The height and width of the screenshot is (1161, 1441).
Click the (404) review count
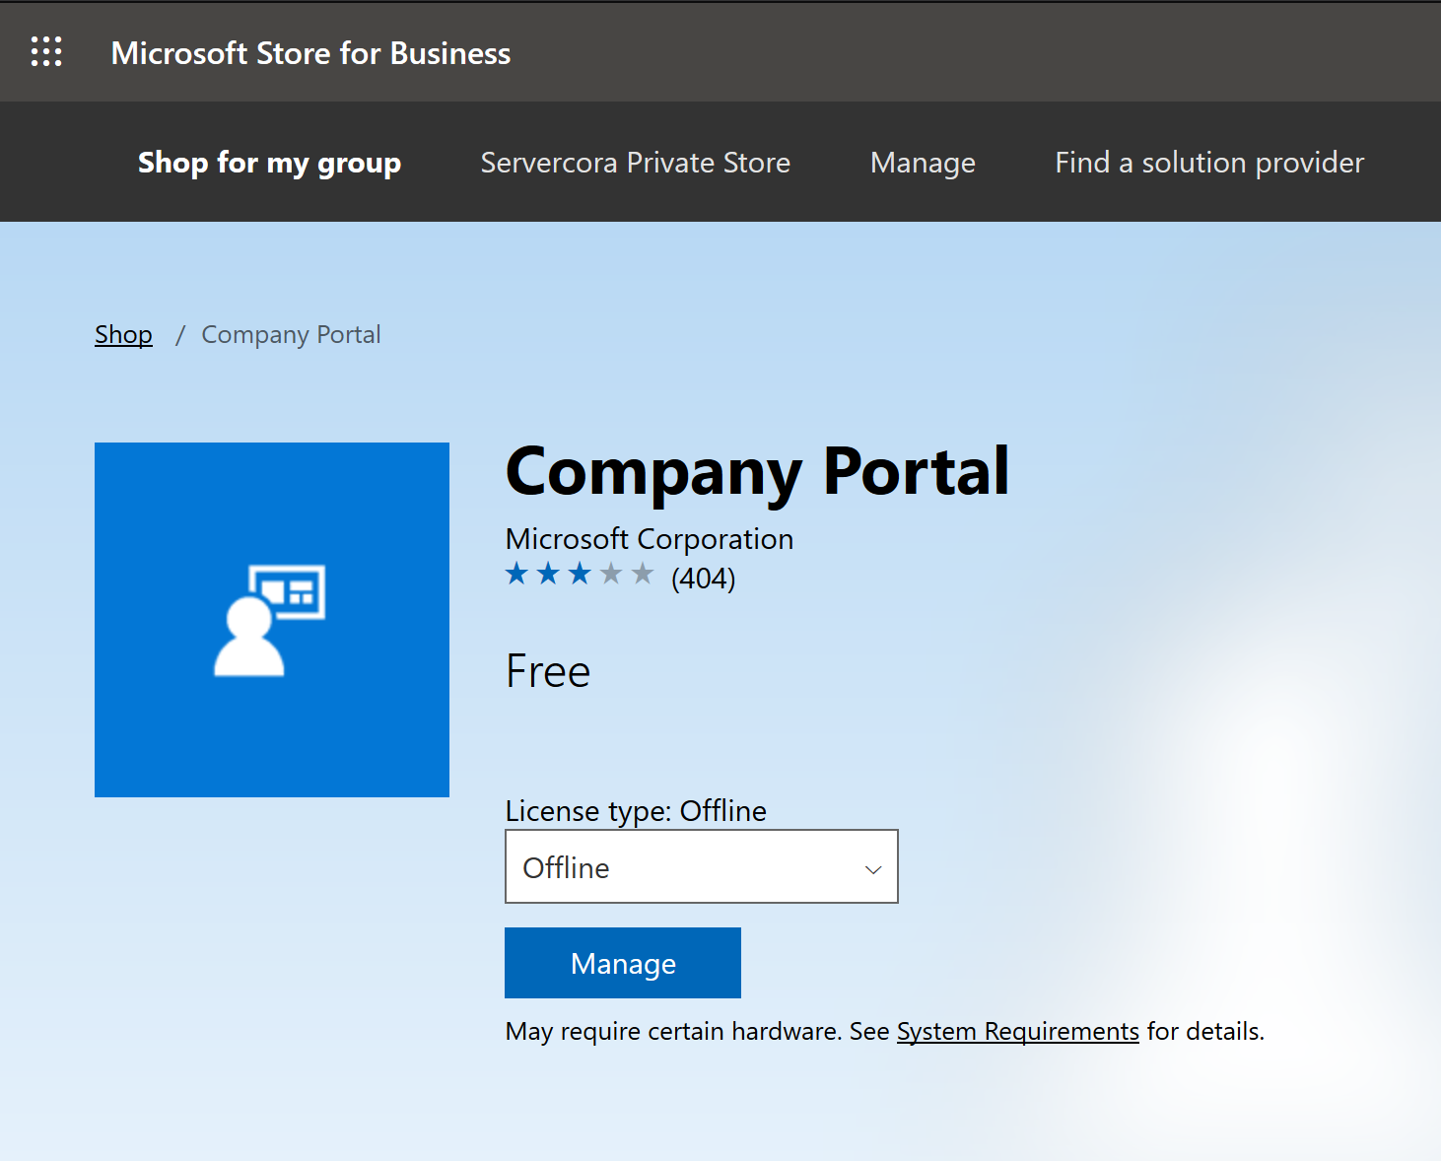704,578
